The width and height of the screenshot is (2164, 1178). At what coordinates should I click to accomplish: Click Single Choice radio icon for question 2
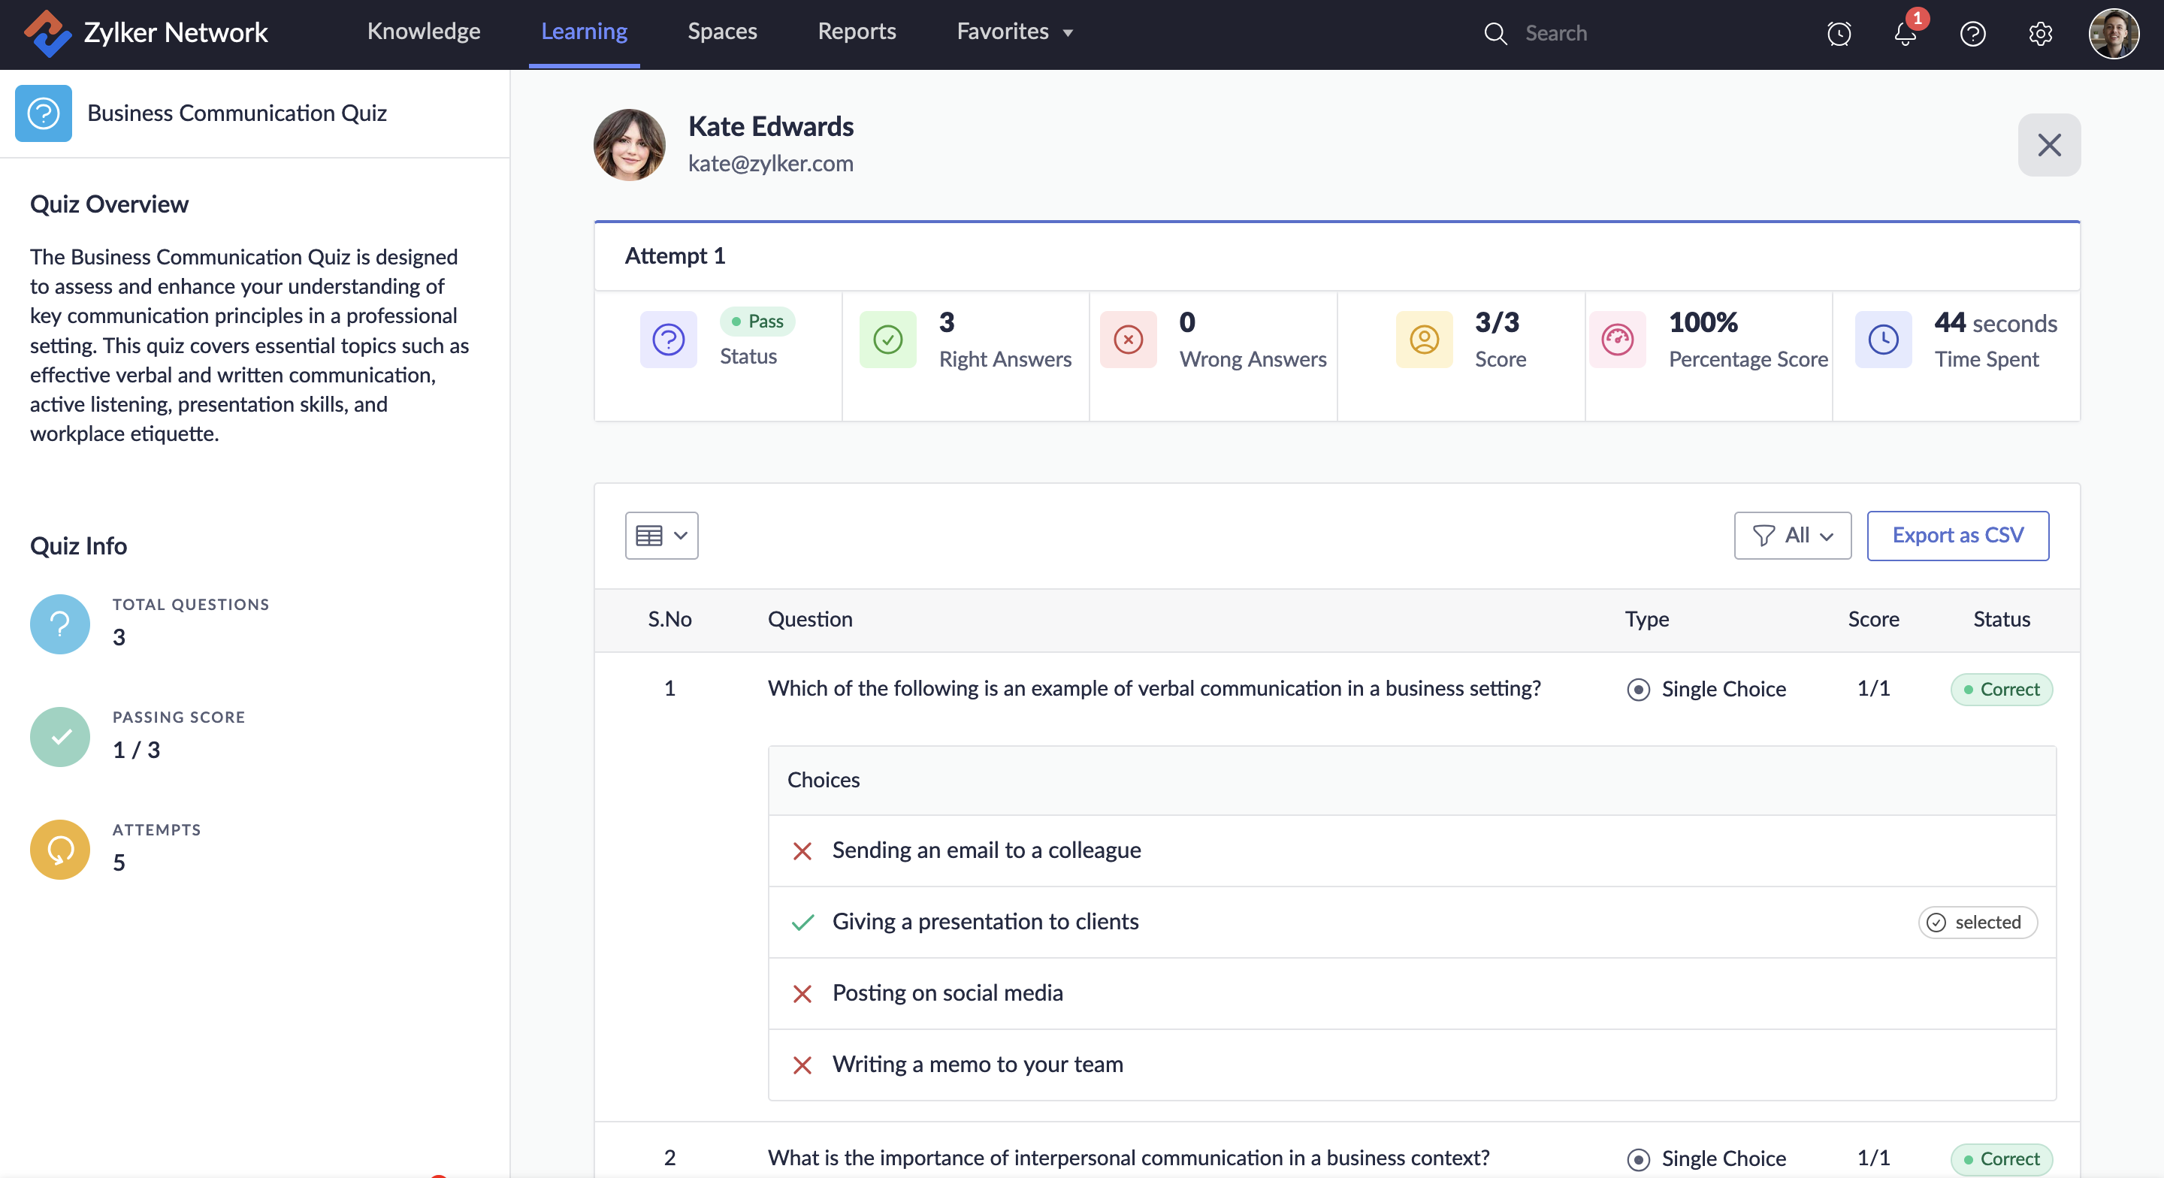[1637, 1159]
